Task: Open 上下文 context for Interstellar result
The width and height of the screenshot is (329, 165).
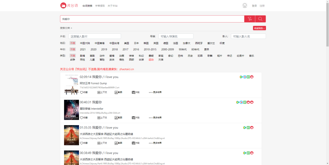Action: 102,118
